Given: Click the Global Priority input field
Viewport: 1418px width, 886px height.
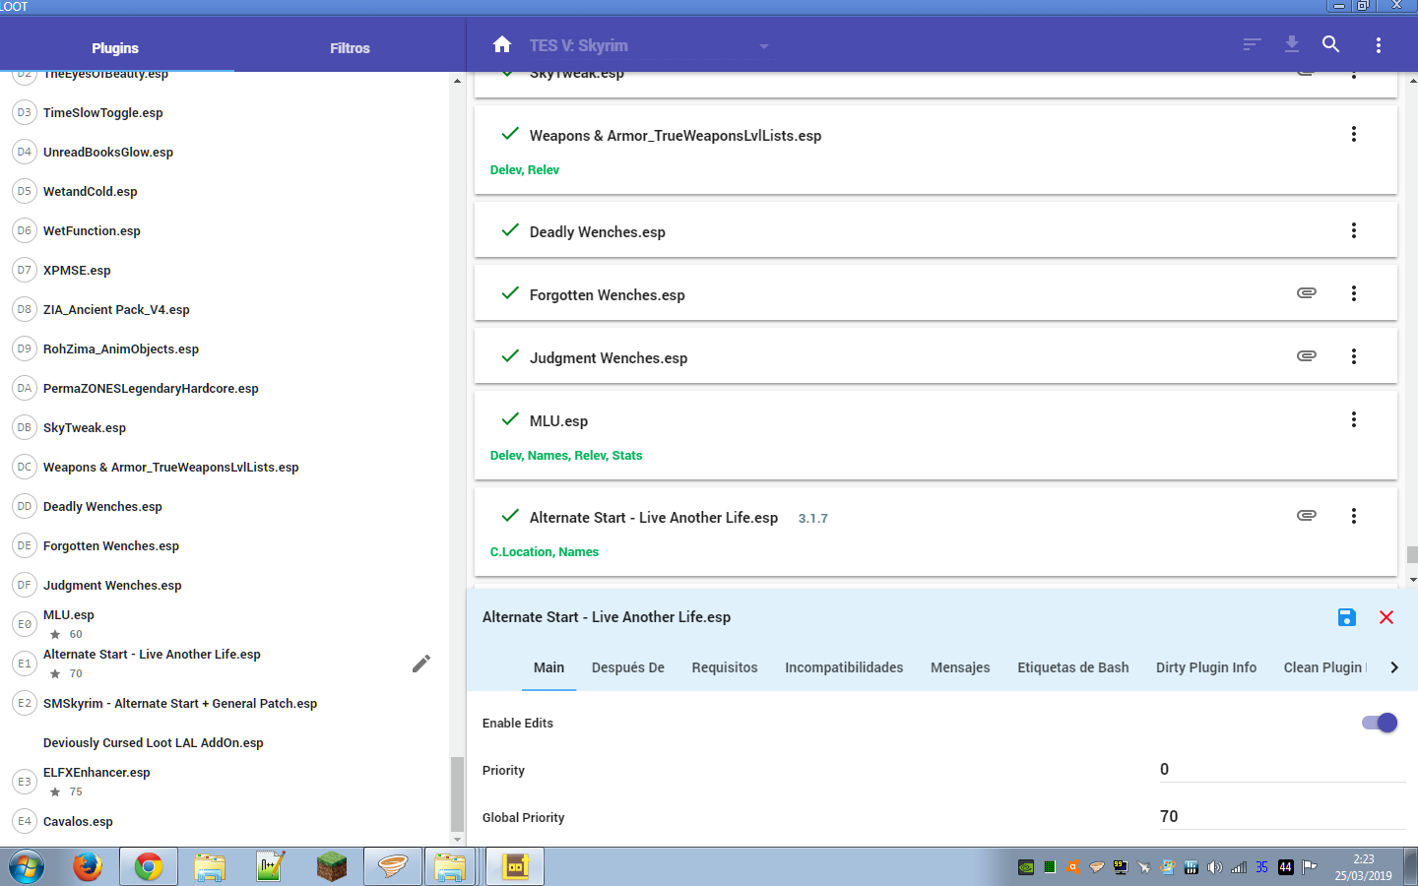Looking at the screenshot, I should 1280,816.
